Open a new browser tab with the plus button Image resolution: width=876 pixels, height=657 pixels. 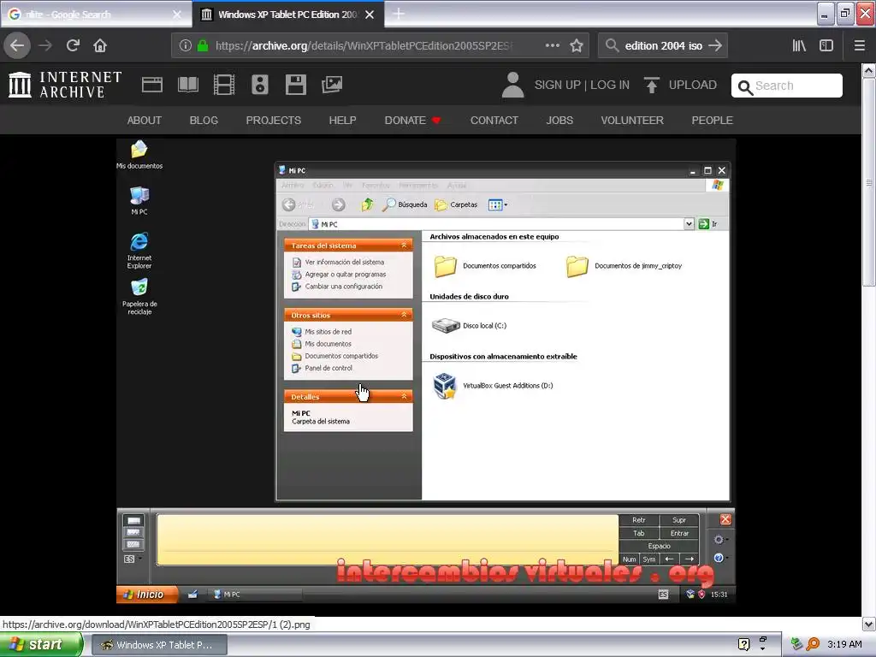coord(399,14)
